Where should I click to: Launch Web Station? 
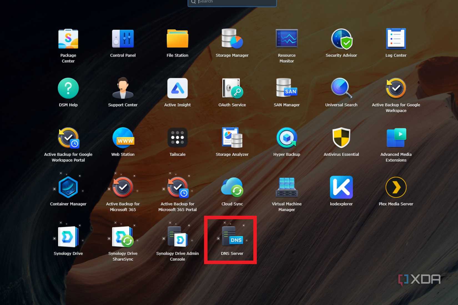(123, 138)
